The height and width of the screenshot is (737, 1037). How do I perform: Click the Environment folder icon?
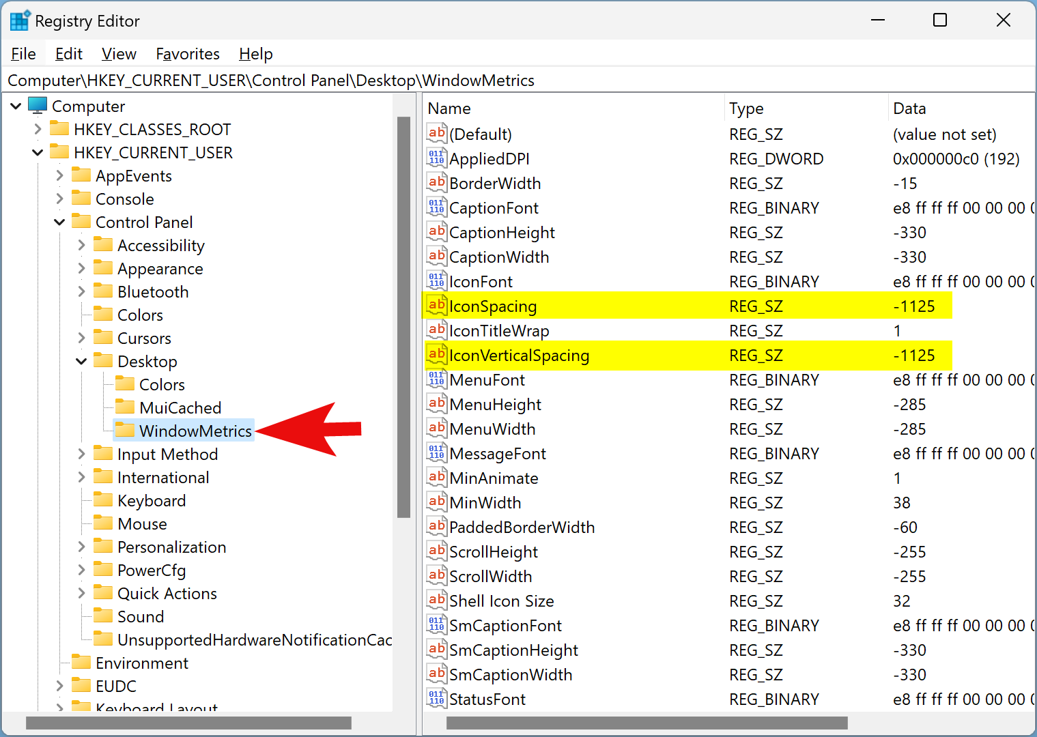(81, 662)
